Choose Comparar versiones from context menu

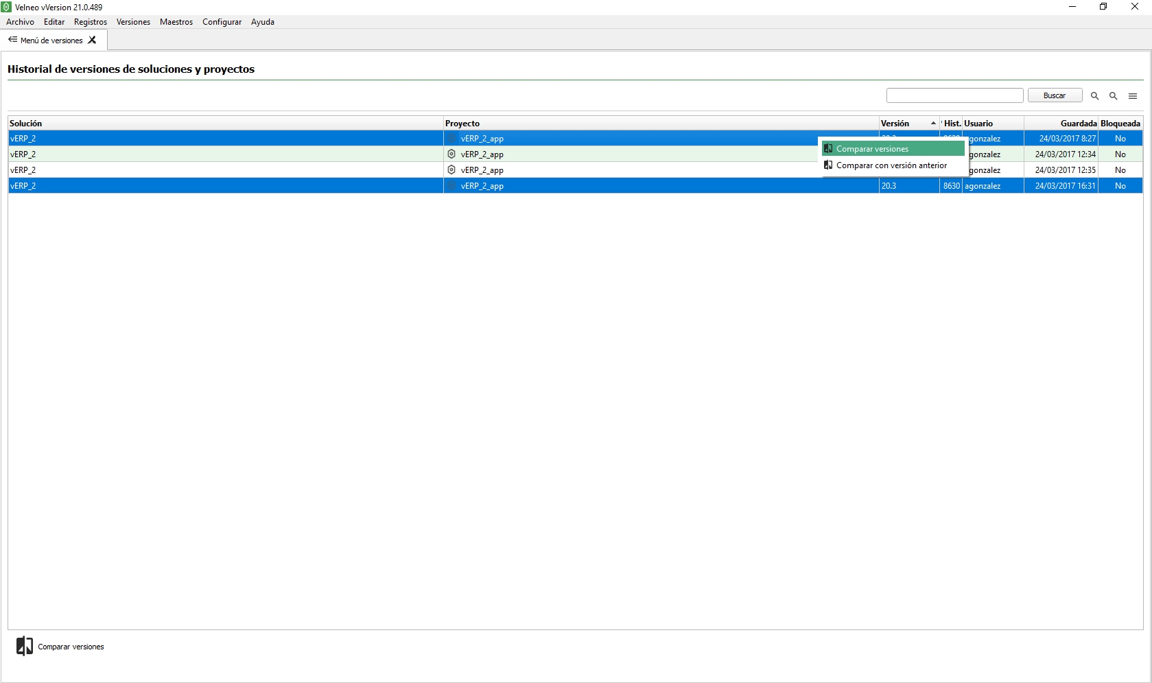[x=872, y=149]
